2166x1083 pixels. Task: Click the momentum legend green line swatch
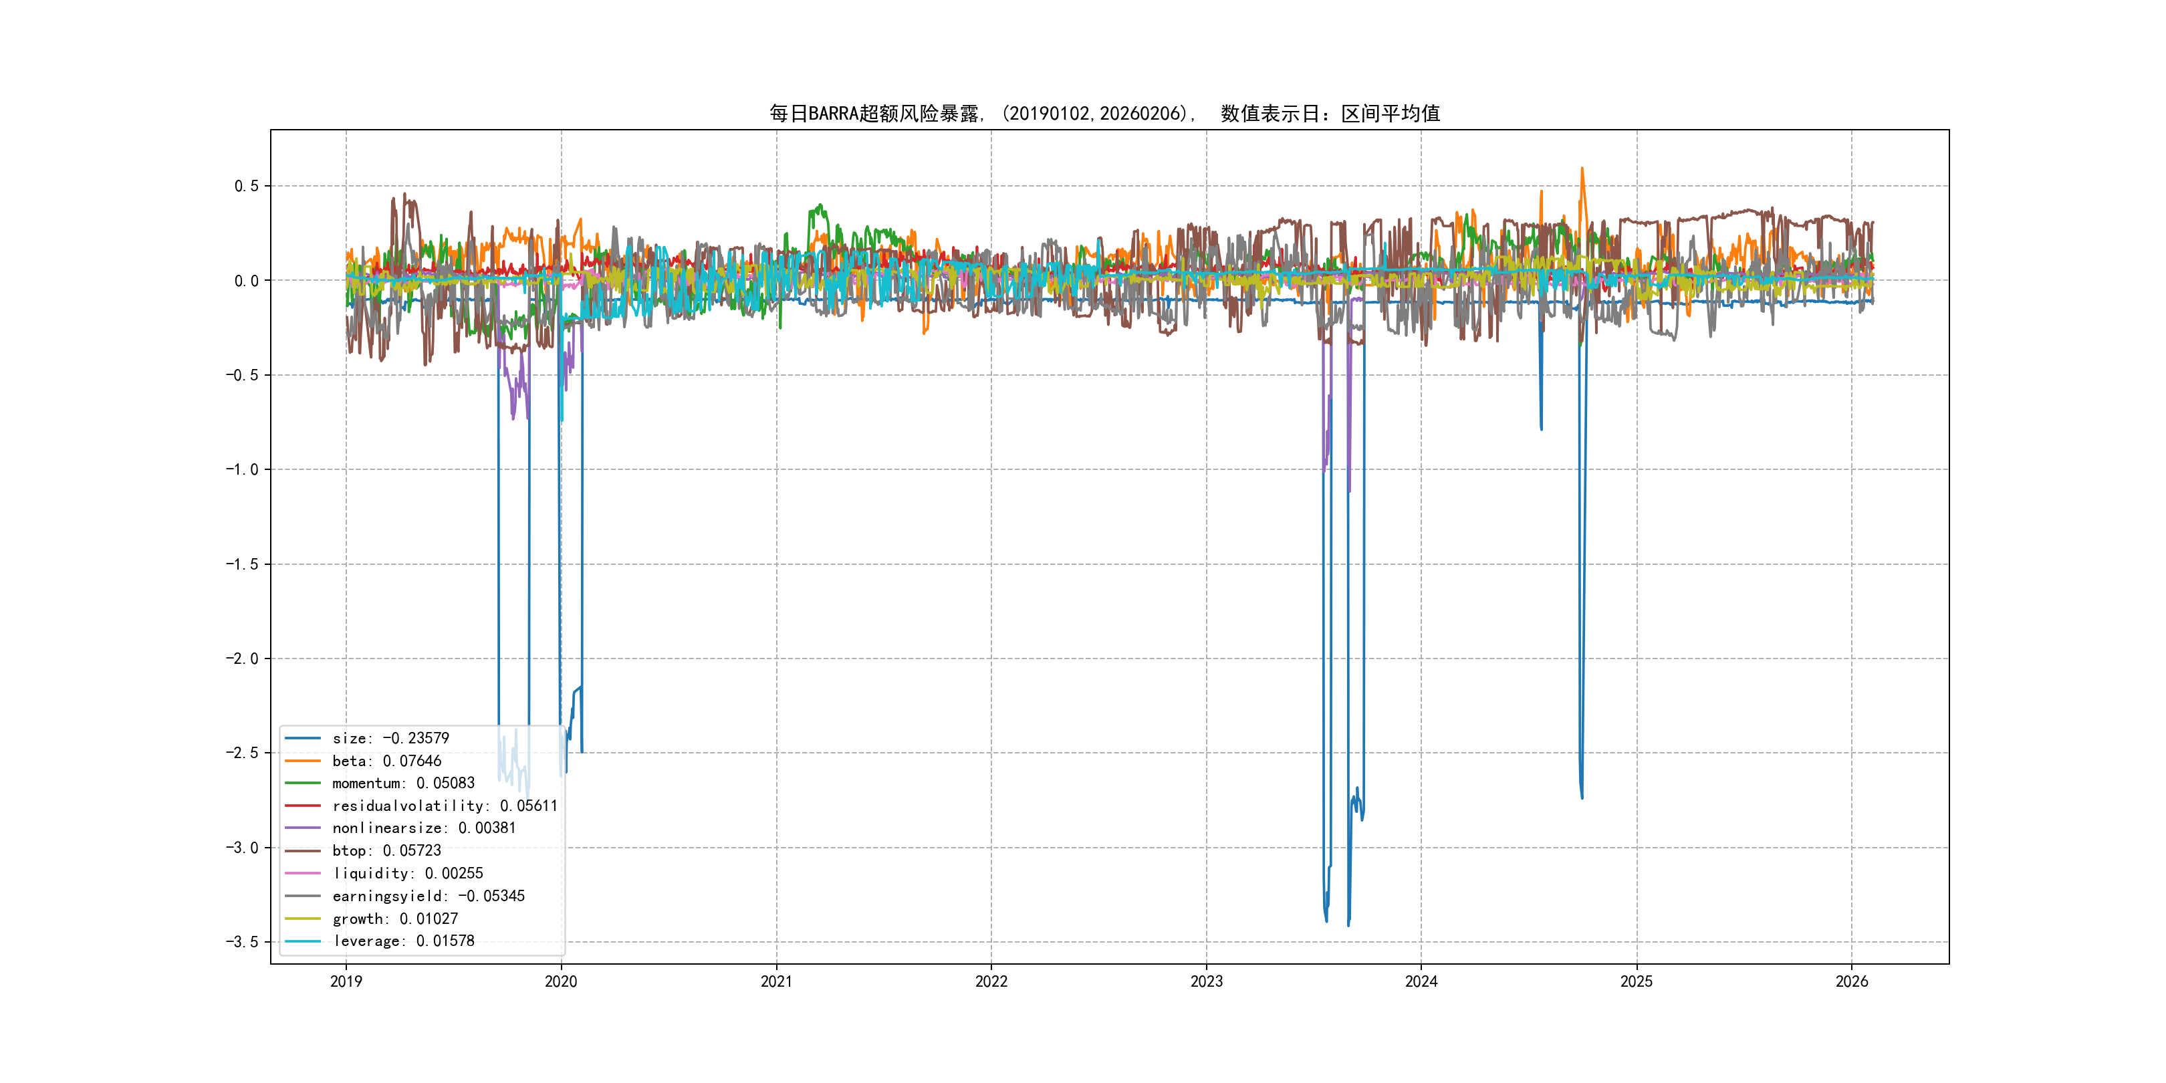(x=303, y=784)
